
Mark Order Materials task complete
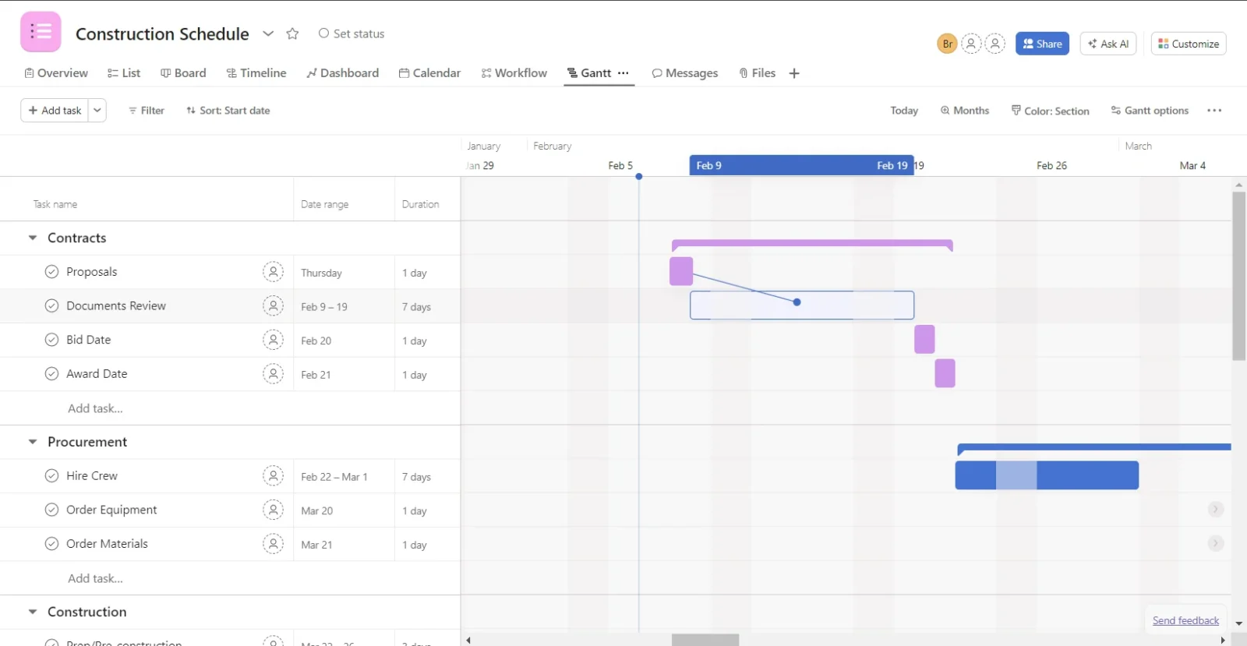[x=51, y=544]
